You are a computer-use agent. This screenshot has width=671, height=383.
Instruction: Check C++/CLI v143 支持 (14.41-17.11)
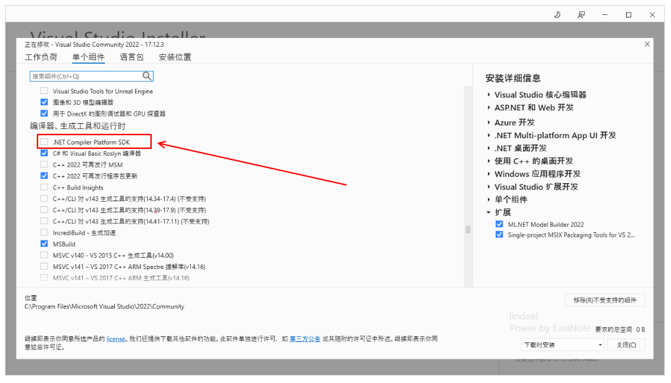[44, 220]
